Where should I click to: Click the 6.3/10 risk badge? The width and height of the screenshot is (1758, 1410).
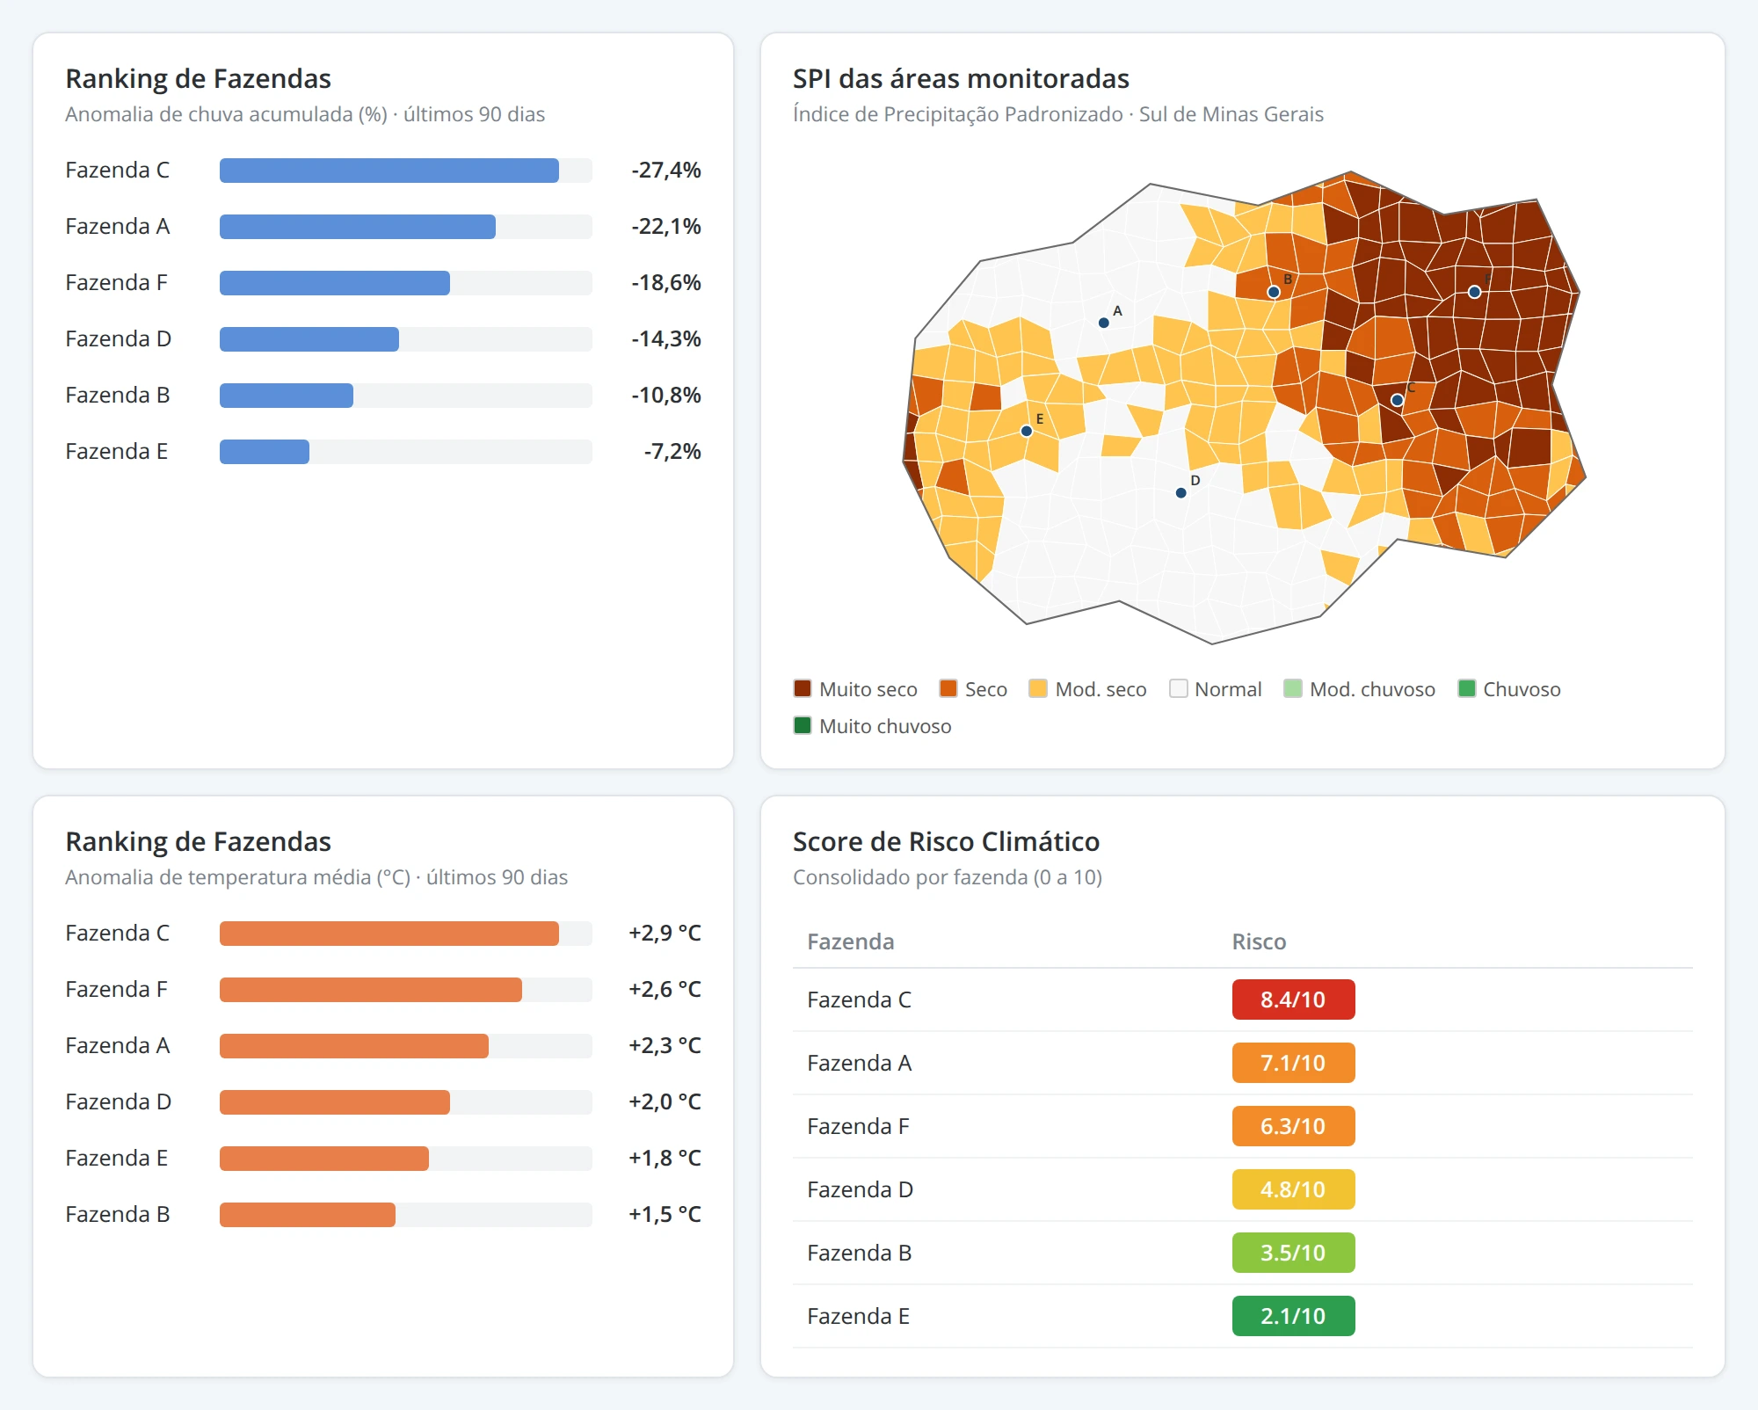pyautogui.click(x=1293, y=1126)
